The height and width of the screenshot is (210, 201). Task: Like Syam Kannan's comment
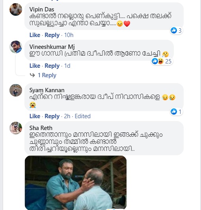35,116
